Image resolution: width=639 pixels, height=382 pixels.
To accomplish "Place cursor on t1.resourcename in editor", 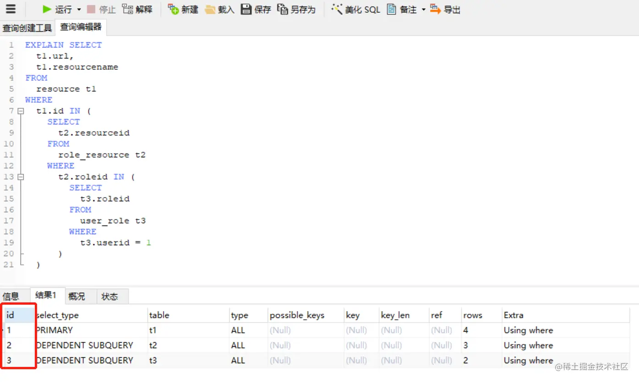I will (x=77, y=67).
